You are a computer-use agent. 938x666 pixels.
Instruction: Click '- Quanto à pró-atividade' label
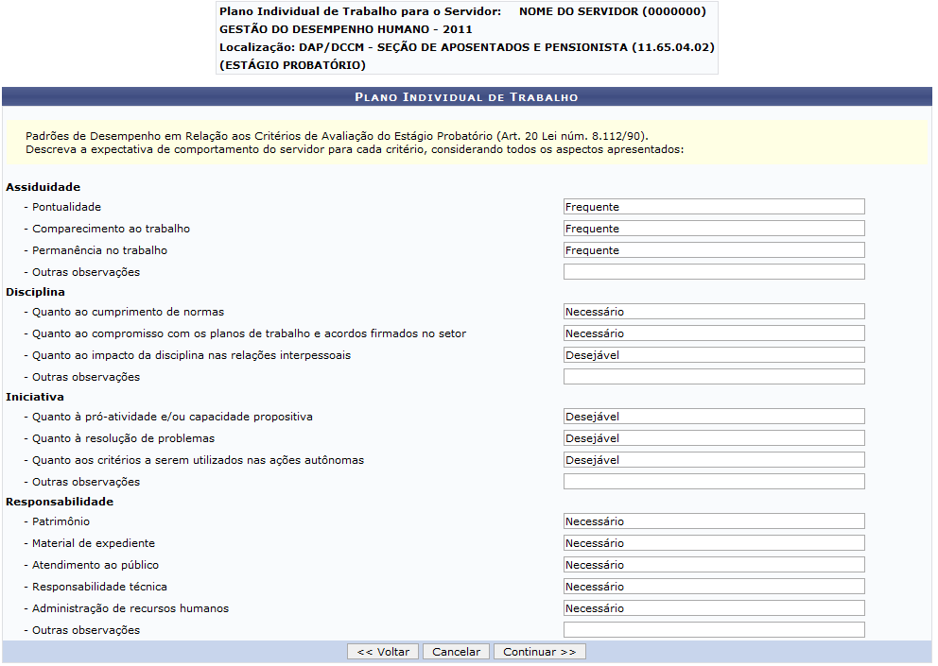pyautogui.click(x=168, y=417)
